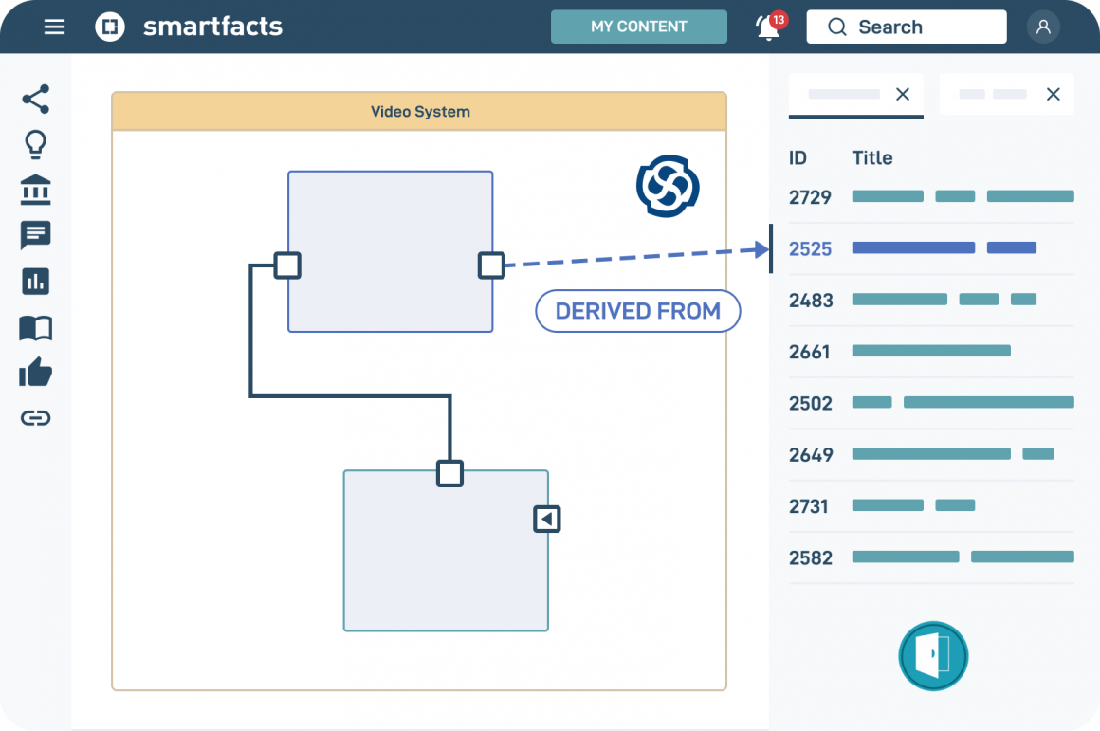Open the Share panel in the sidebar
The width and height of the screenshot is (1100, 731).
35,99
